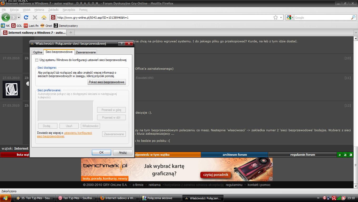The image size is (358, 202).
Task: Open the Zakładki menu
Action: pyautogui.click(x=53, y=10)
